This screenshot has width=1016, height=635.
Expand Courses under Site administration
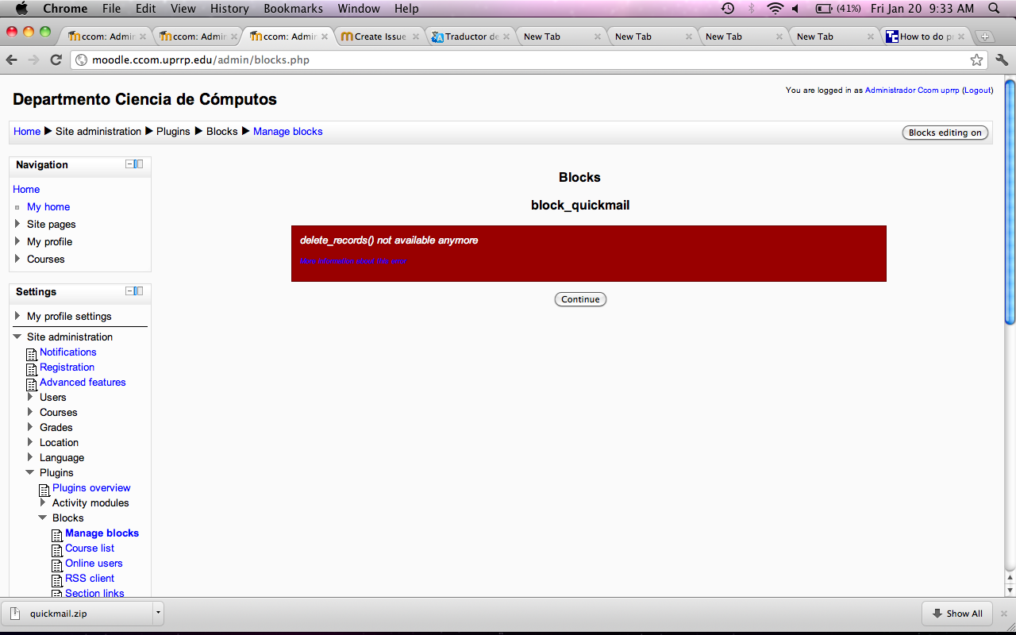pyautogui.click(x=31, y=412)
